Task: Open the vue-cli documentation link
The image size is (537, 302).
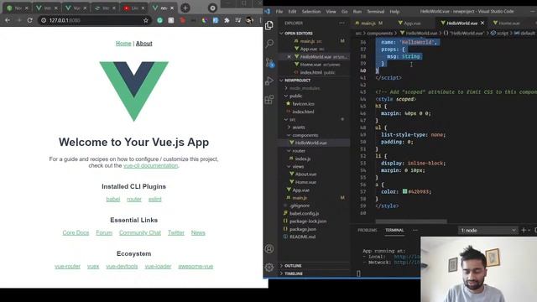Action: click(150, 166)
